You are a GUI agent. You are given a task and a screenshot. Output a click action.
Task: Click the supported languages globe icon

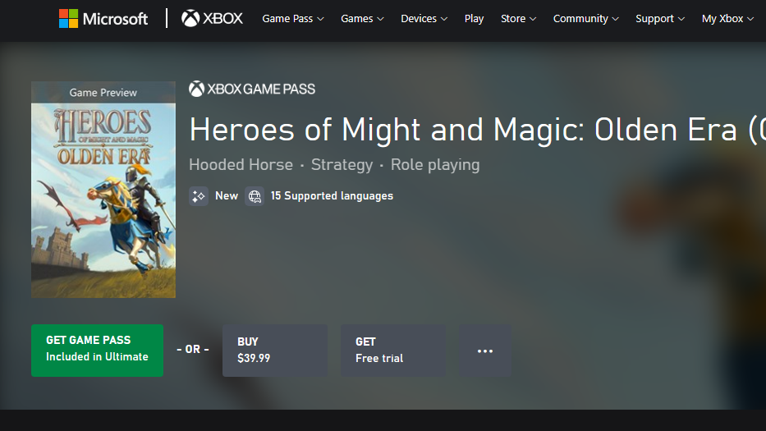(255, 196)
